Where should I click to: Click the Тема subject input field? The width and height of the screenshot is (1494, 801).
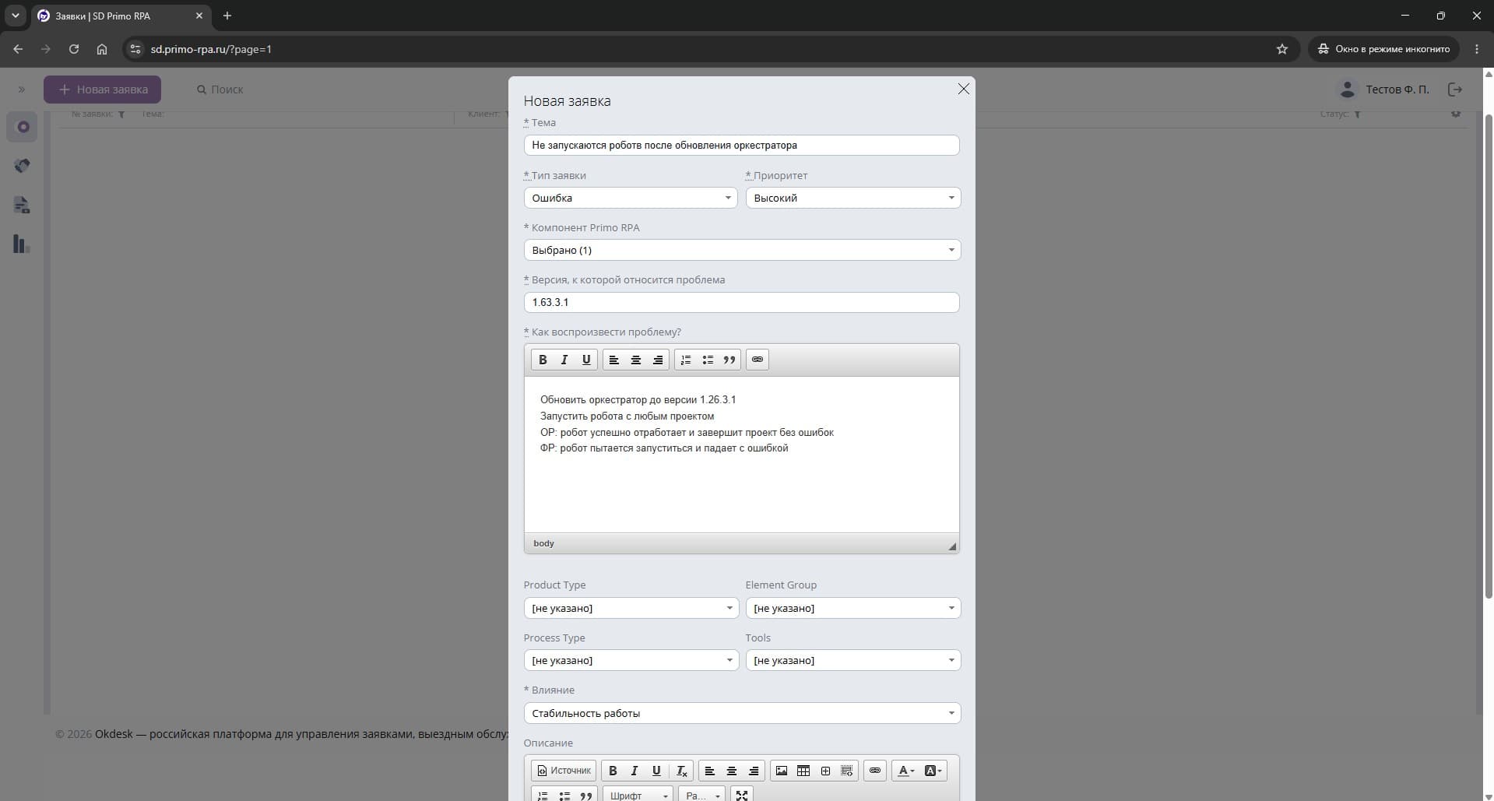click(741, 146)
